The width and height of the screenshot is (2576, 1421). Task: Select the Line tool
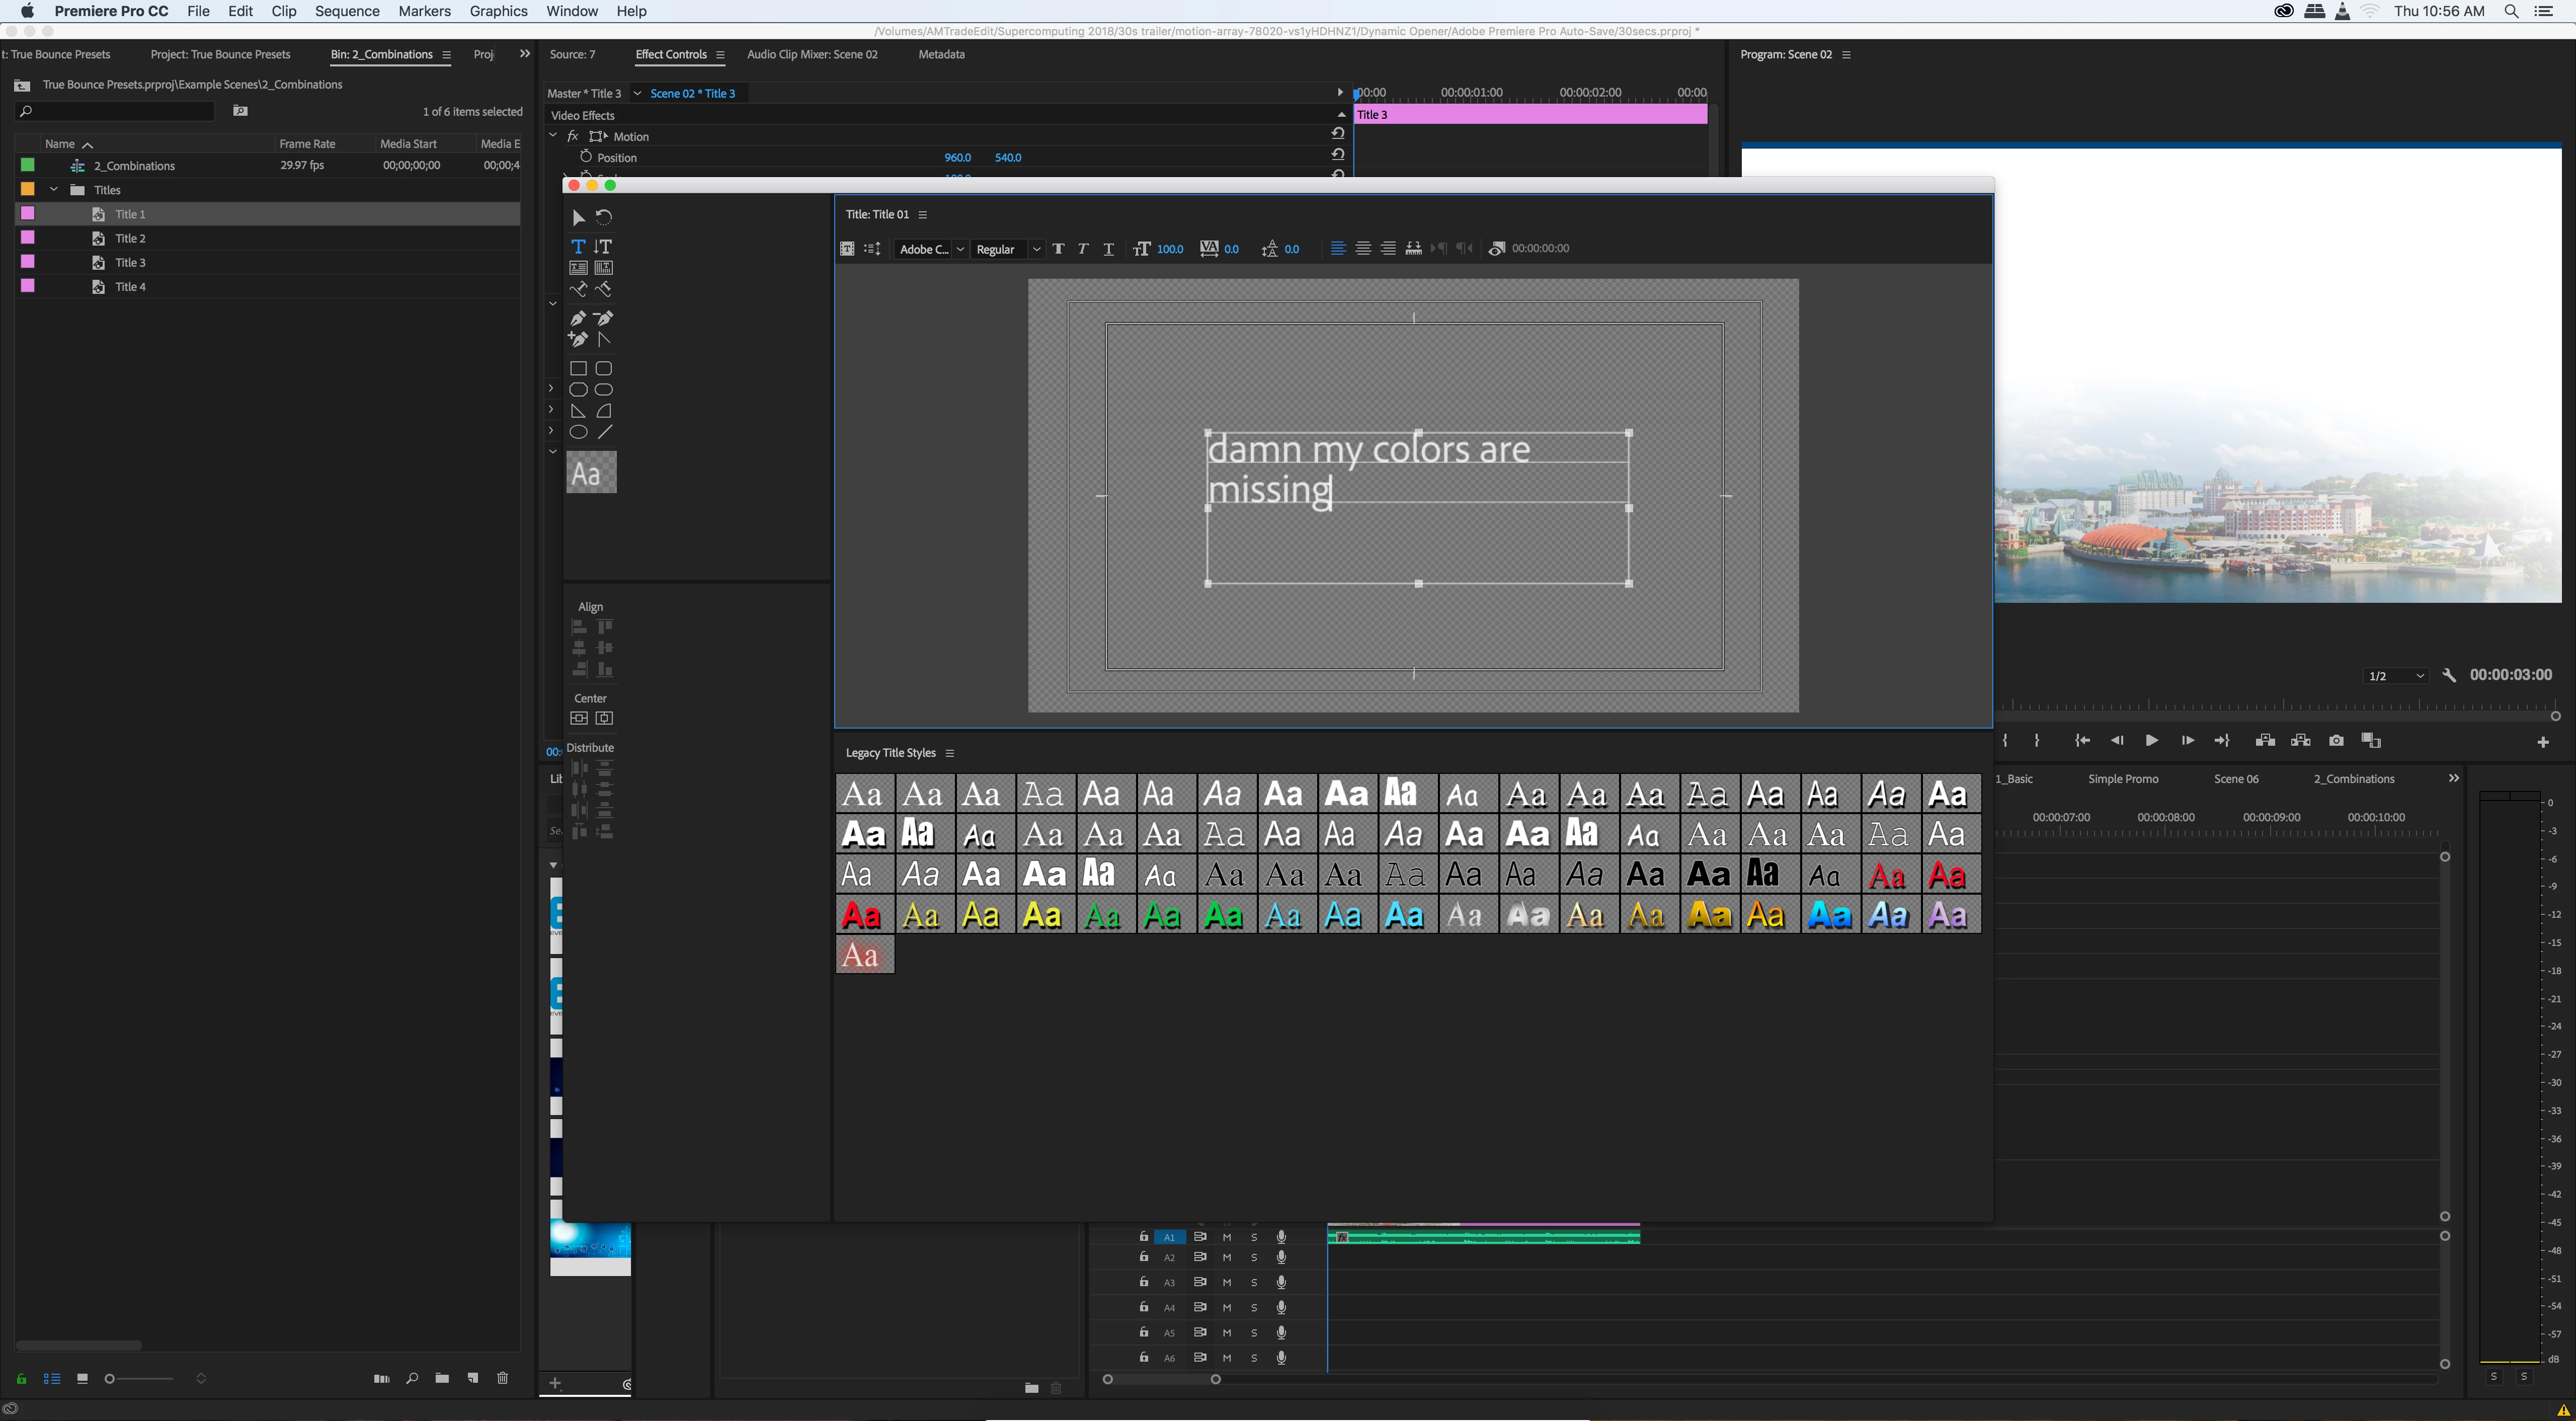(x=604, y=432)
